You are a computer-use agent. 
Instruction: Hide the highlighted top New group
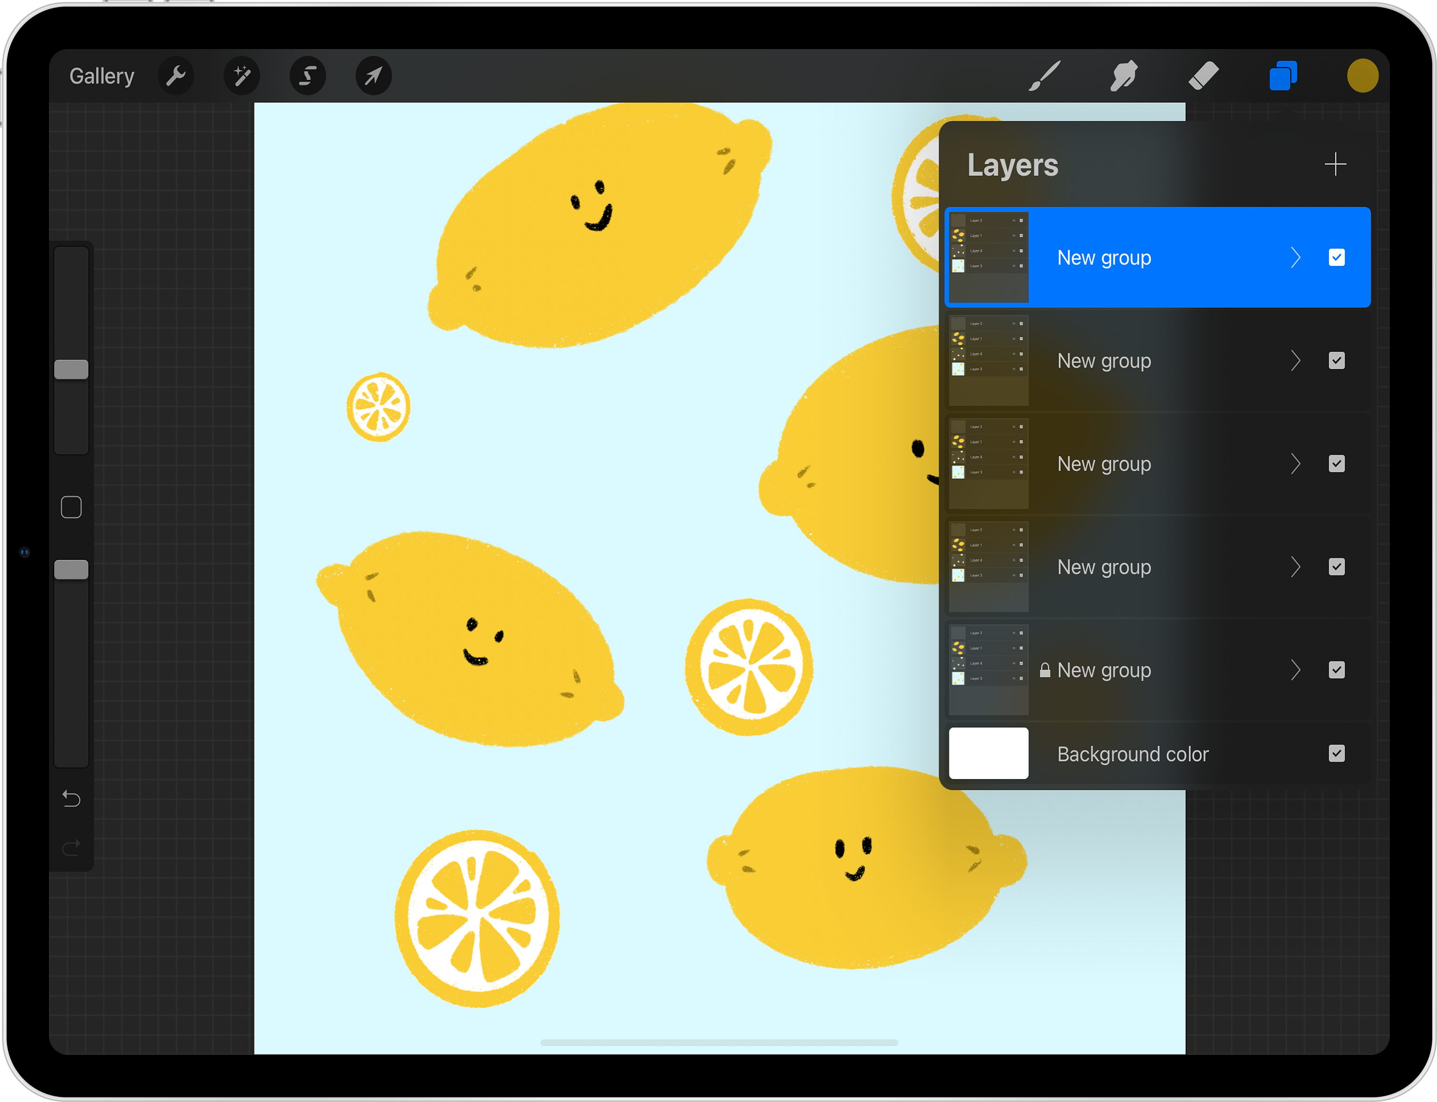pos(1337,258)
